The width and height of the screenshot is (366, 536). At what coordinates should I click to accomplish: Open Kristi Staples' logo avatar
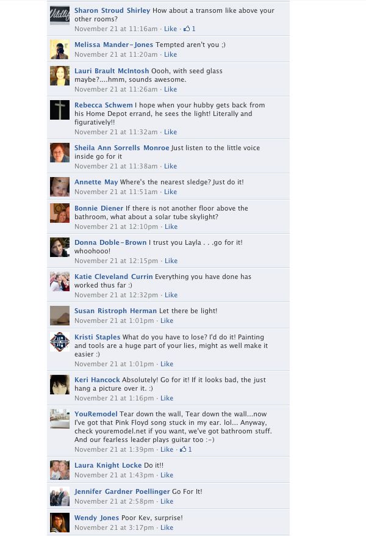pyautogui.click(x=60, y=342)
